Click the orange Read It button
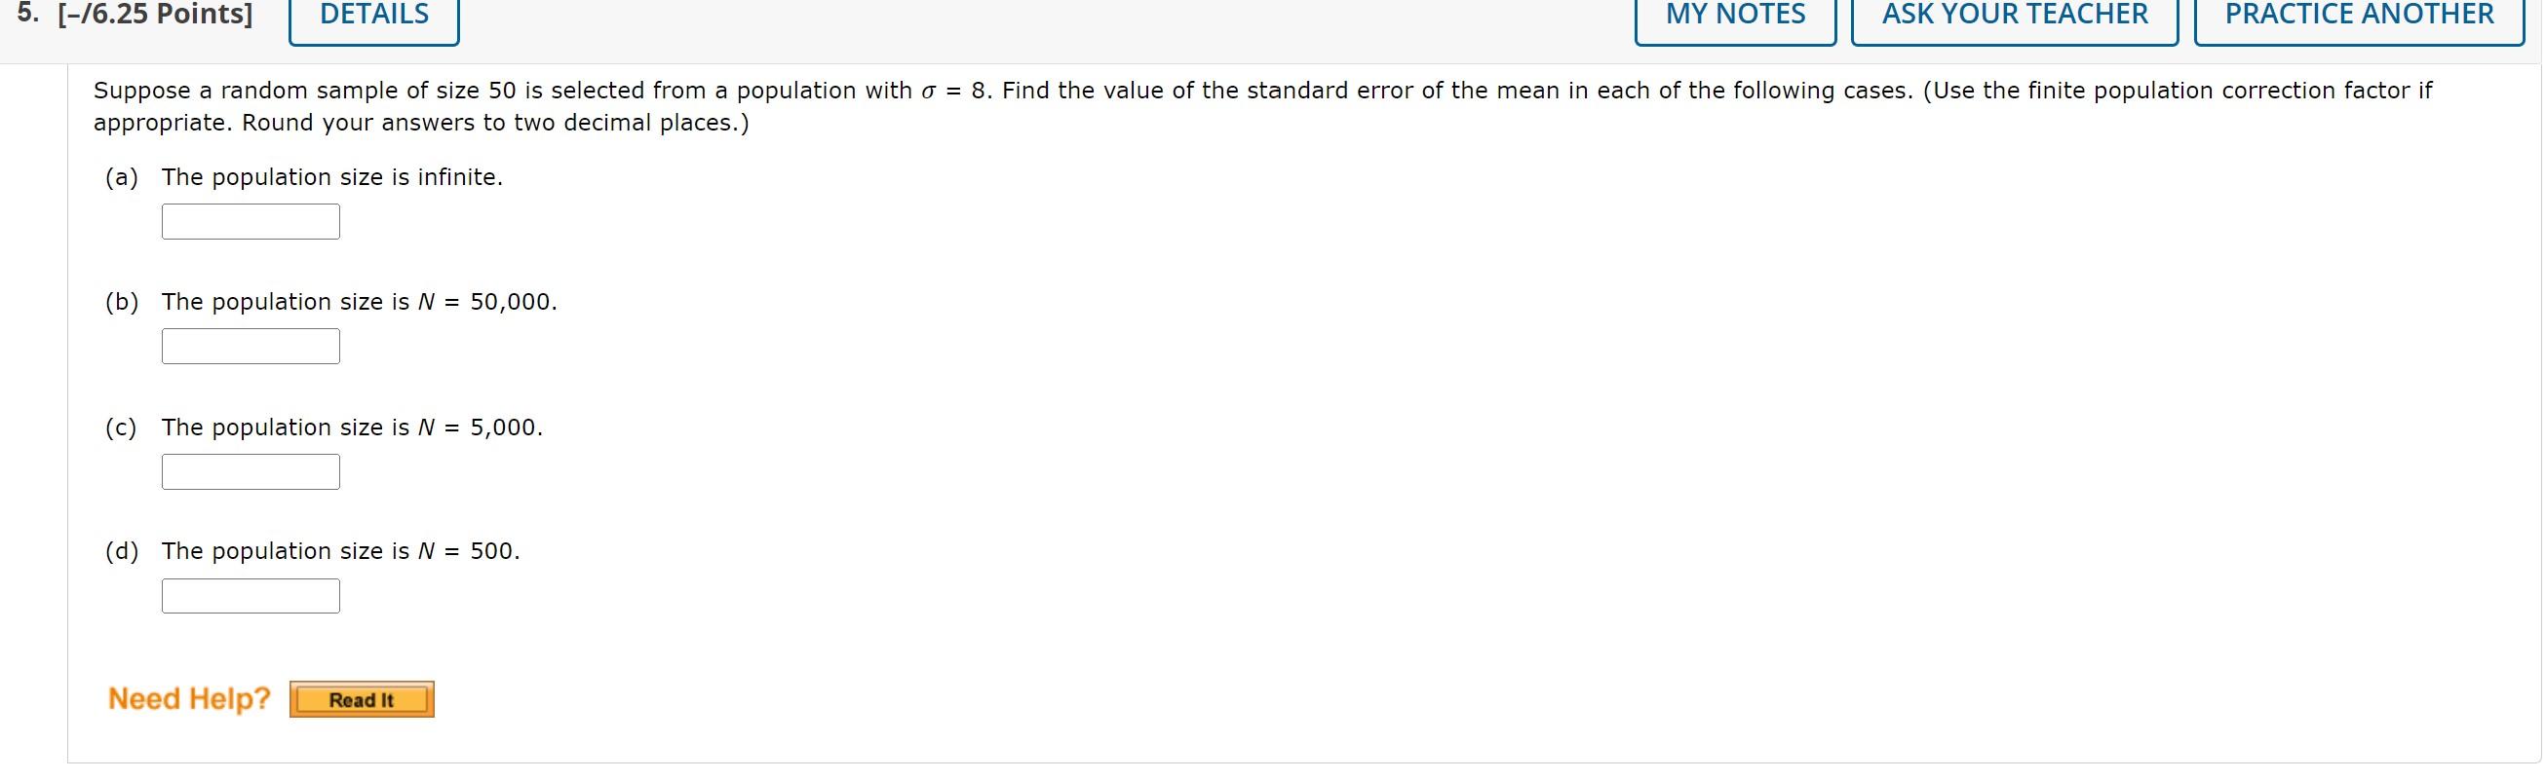Viewport: 2546px width, 781px height. [362, 699]
